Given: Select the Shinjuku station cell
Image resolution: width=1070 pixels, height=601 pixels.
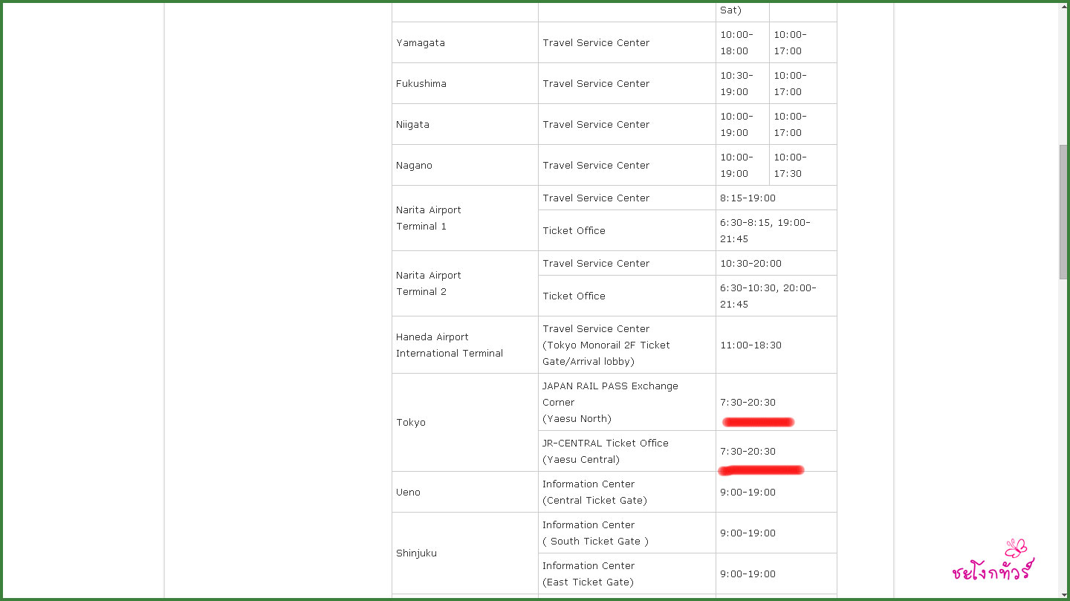Looking at the screenshot, I should [465, 553].
